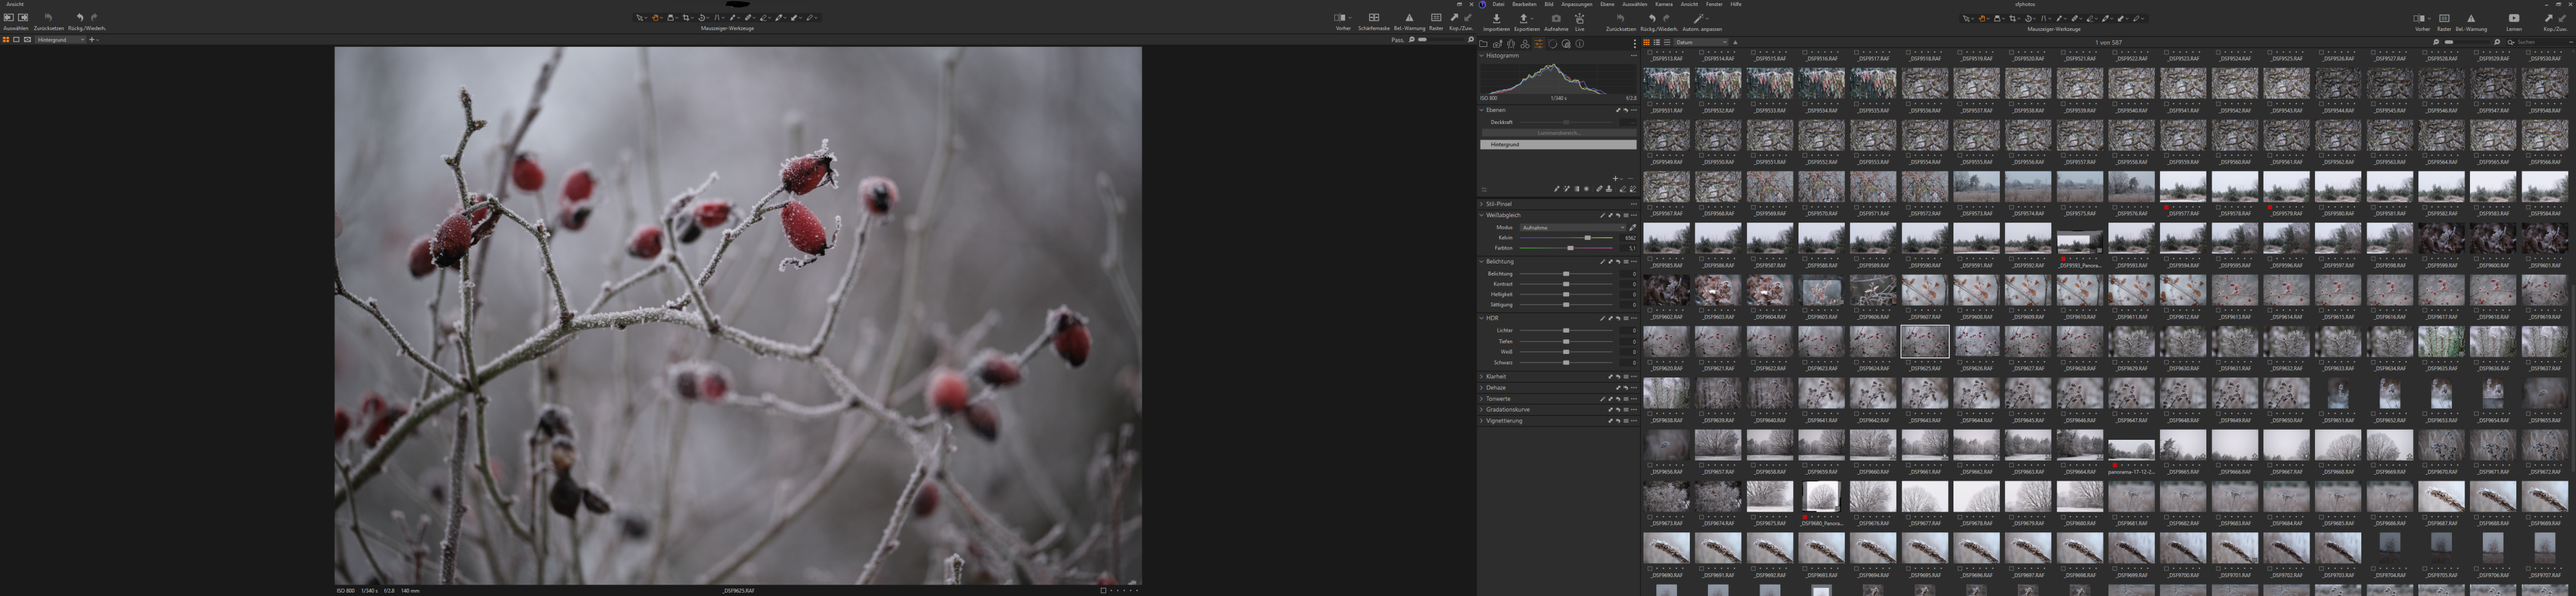2576x596 pixels.
Task: Toggle ascending sort arrow next to Datum
Action: [x=1736, y=42]
